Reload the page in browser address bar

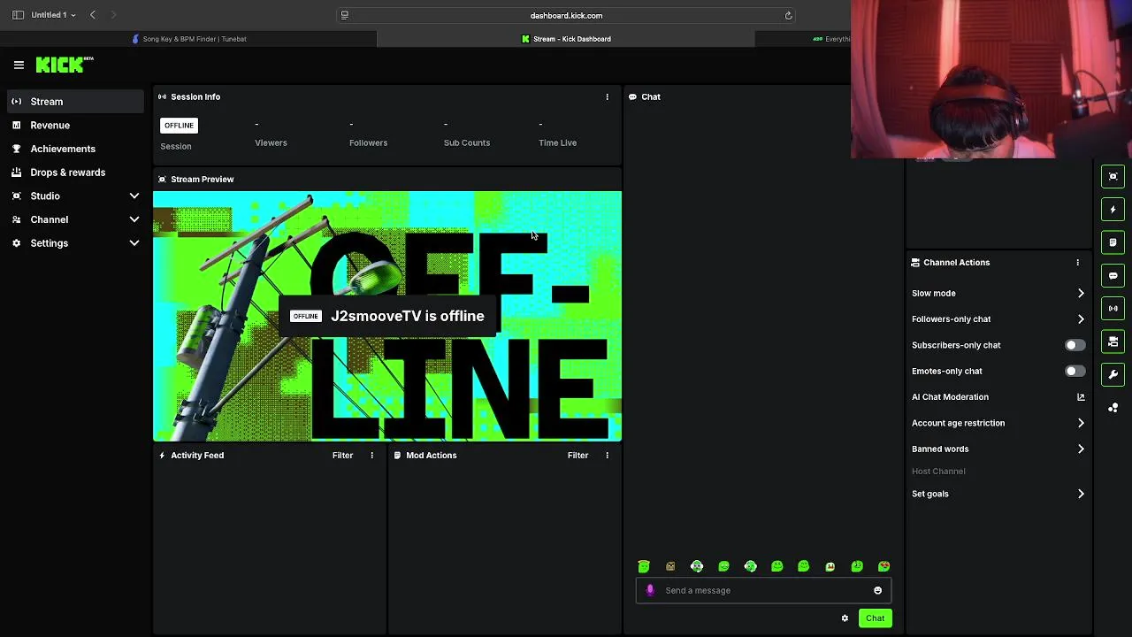788,15
